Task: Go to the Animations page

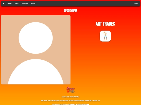Action: pyautogui.click(x=25, y=4)
